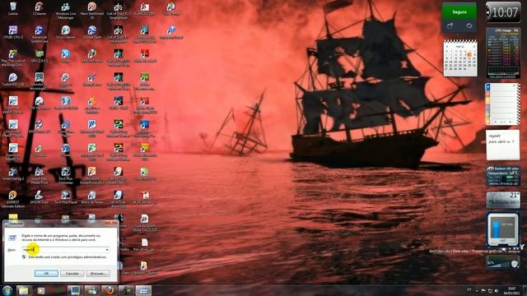Image resolution: width=527 pixels, height=296 pixels.
Task: Click the taskbar clock and date
Action: (512, 290)
